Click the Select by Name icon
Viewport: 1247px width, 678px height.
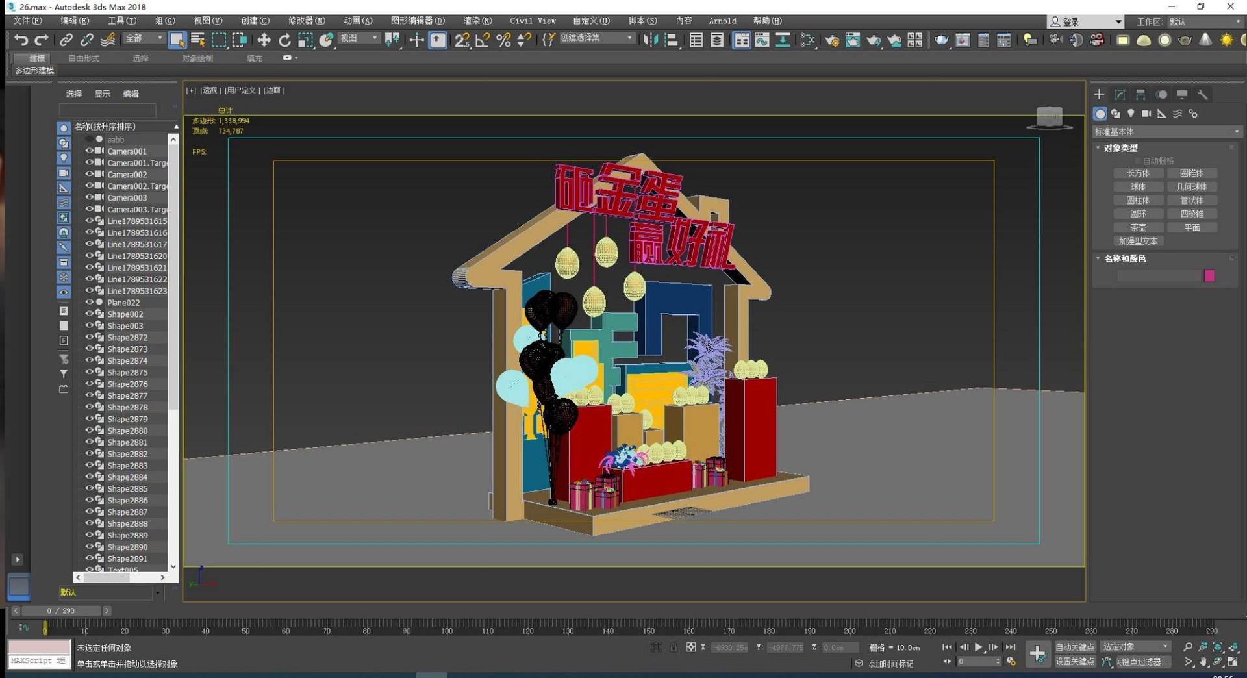tap(198, 40)
